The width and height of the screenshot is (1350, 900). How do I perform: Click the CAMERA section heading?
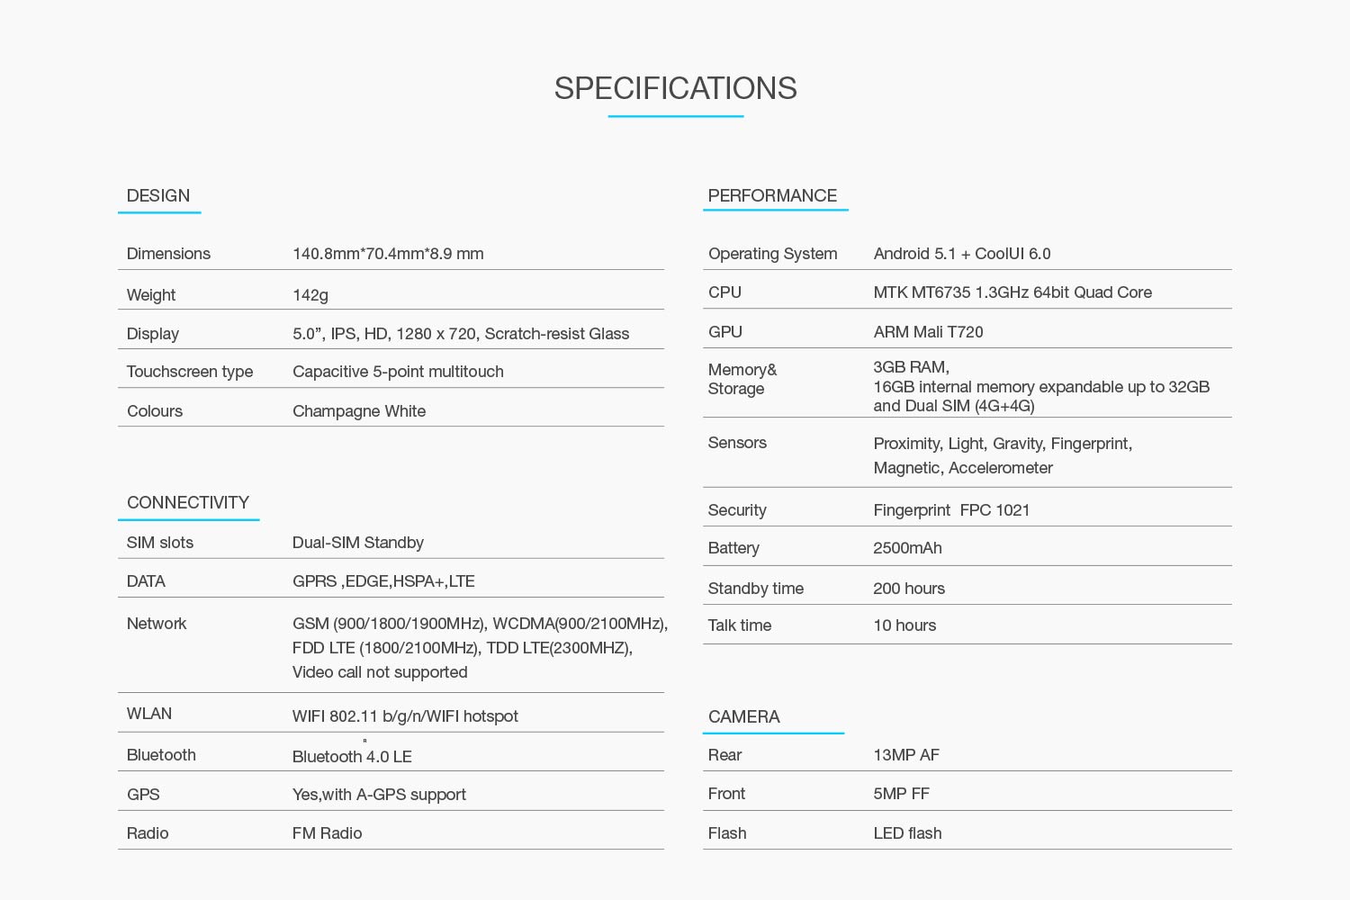click(743, 717)
